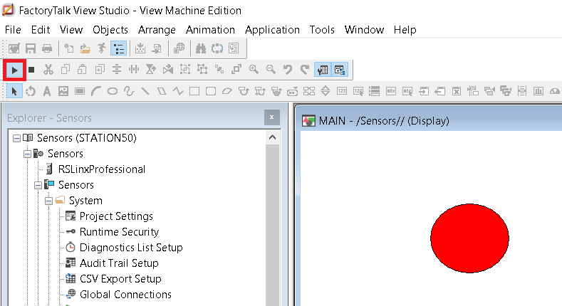Screen dimensions: 562x306
Task: Click the Explorer scrollbar up arrow
Action: tap(272, 137)
